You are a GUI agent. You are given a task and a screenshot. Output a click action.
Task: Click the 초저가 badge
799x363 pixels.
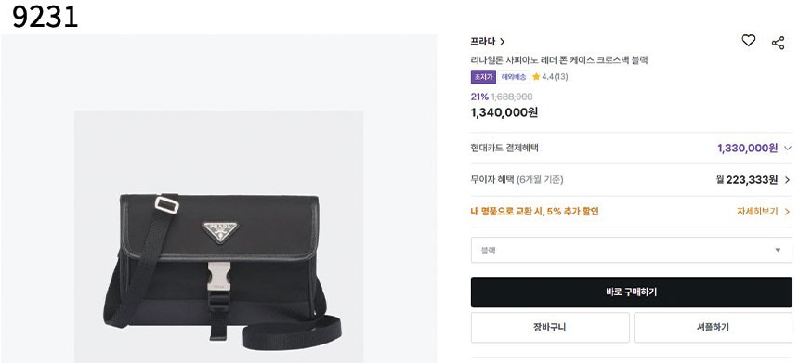[483, 77]
